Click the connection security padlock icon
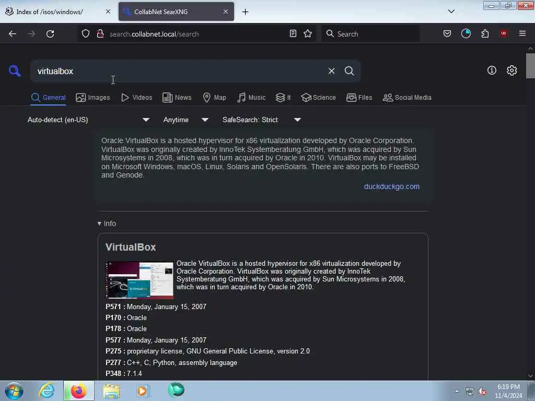The width and height of the screenshot is (535, 401). click(100, 33)
